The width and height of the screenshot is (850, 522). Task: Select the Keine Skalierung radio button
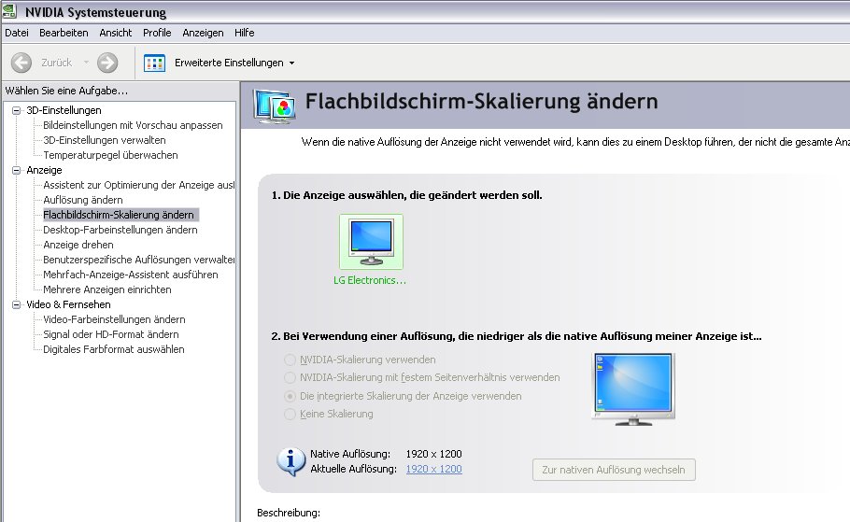(290, 414)
